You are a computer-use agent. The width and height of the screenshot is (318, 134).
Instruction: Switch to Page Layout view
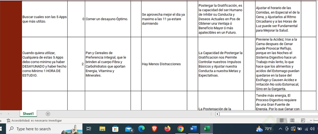point(292,121)
